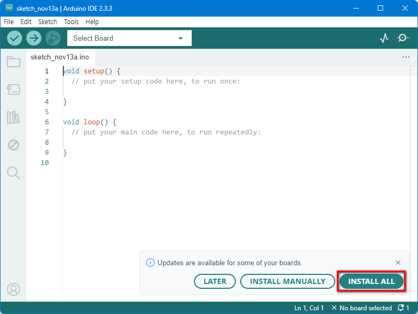Click the notification bell in status bar

(403, 308)
